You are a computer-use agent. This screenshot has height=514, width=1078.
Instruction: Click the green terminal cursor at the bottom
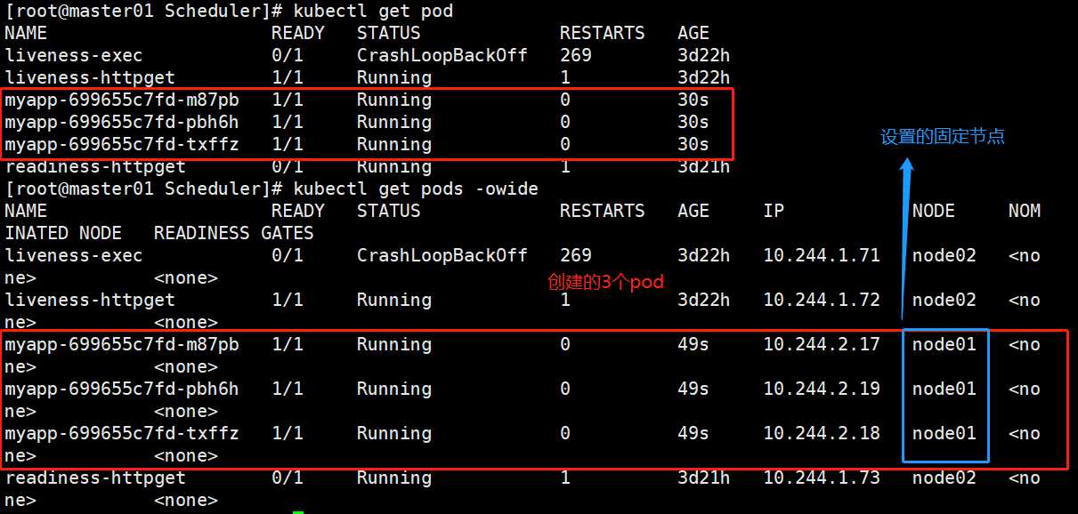tap(298, 511)
